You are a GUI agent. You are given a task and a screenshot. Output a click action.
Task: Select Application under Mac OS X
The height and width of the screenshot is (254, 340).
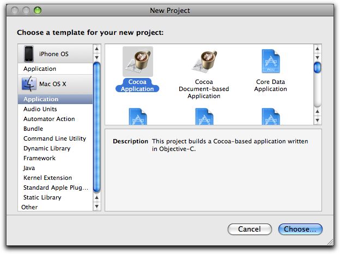point(56,99)
